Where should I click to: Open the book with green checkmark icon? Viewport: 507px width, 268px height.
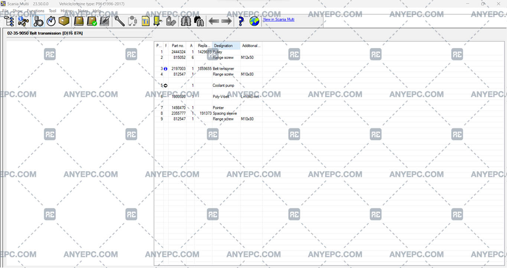pyautogui.click(x=92, y=21)
